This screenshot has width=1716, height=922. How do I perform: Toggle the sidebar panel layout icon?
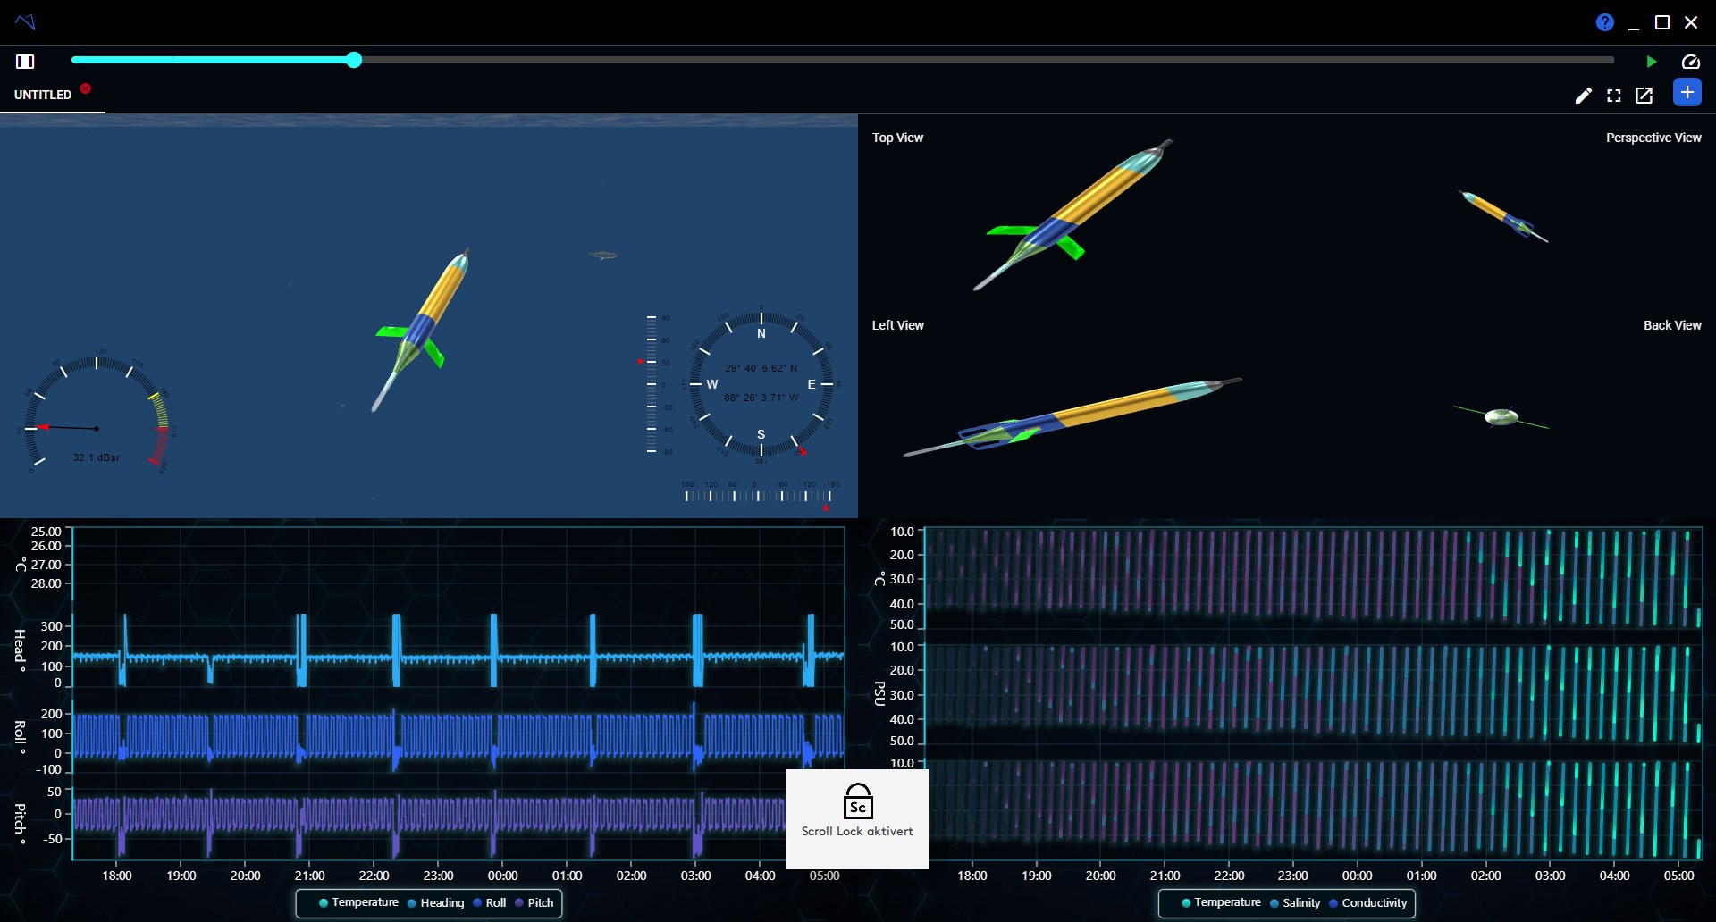25,62
